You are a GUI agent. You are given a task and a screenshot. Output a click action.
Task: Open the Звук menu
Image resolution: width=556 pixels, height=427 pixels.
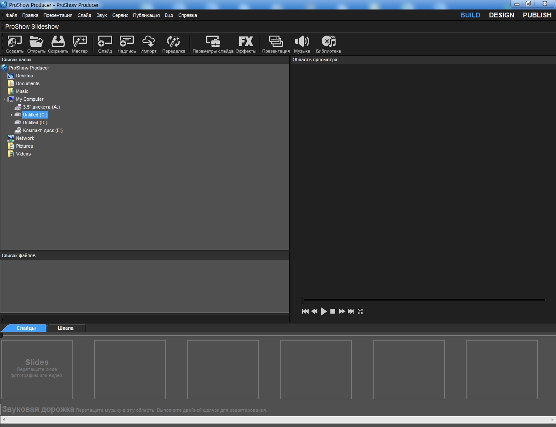(x=102, y=15)
